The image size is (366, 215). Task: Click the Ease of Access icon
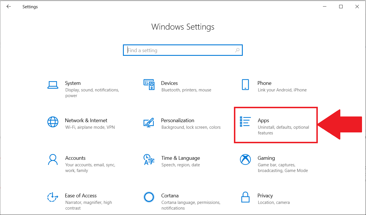coord(53,197)
